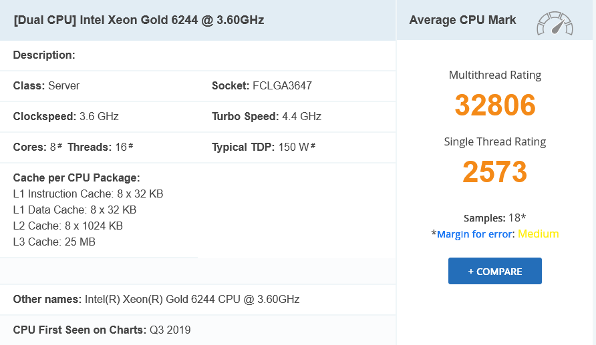Click the Class Server field
This screenshot has width=596, height=345.
[46, 86]
